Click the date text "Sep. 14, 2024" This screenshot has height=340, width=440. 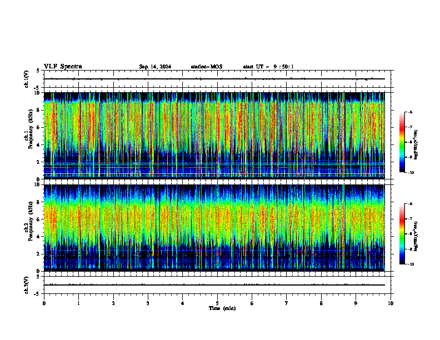[x=155, y=67]
